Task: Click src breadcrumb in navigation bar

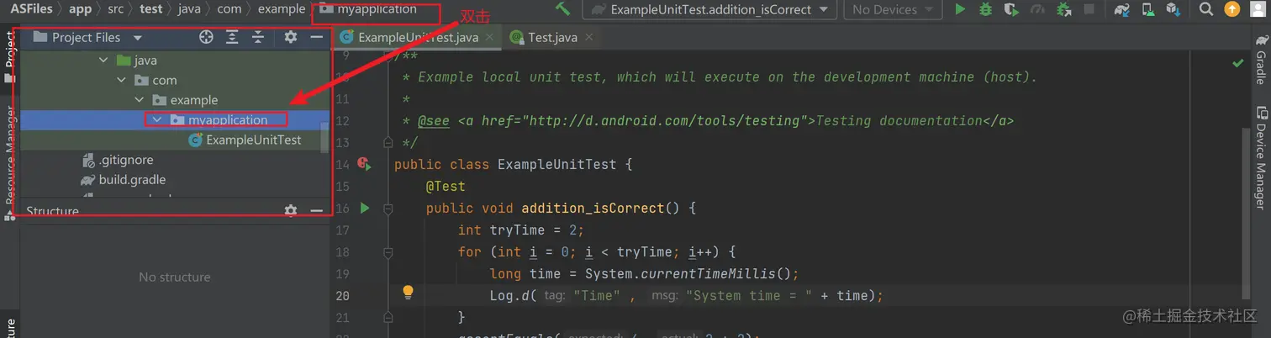Action: tap(116, 9)
